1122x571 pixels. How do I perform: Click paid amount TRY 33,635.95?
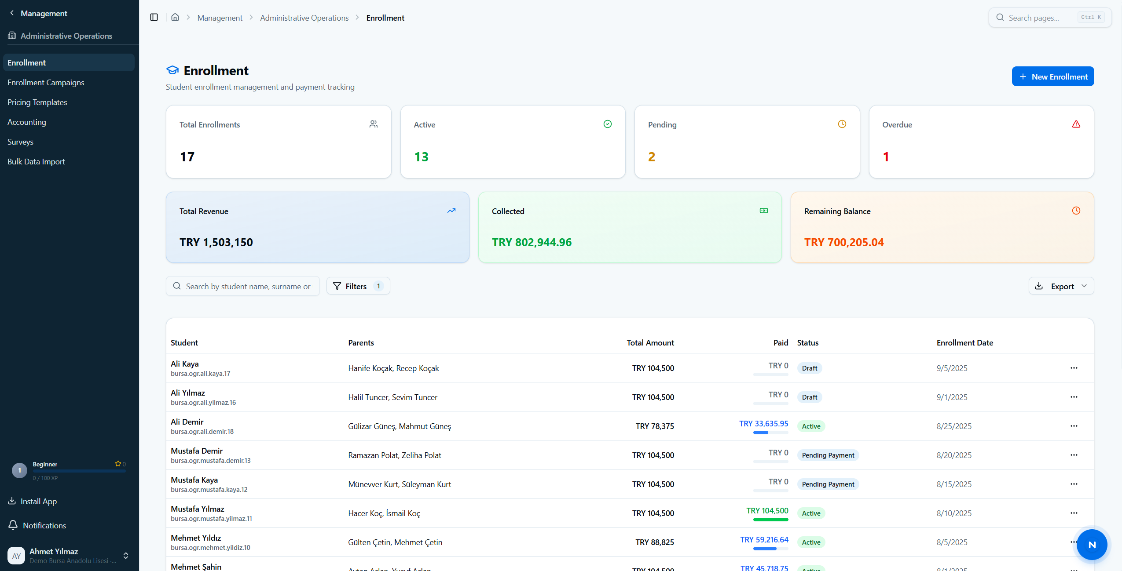763,423
